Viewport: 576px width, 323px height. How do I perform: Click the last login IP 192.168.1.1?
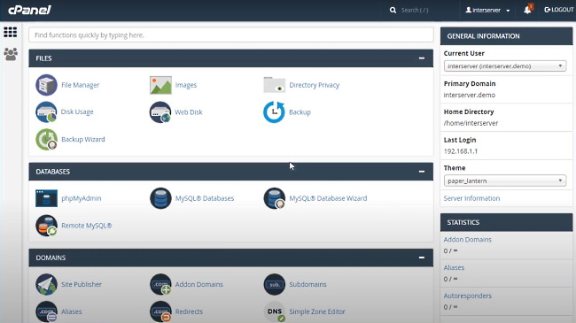460,151
